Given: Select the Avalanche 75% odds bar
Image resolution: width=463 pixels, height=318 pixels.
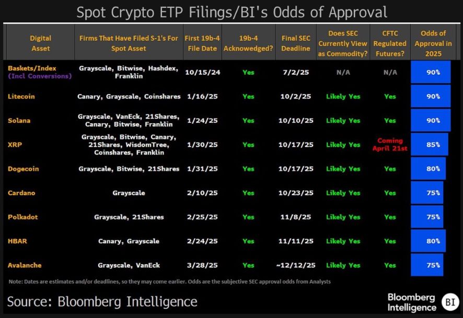Looking at the screenshot, I should [427, 265].
